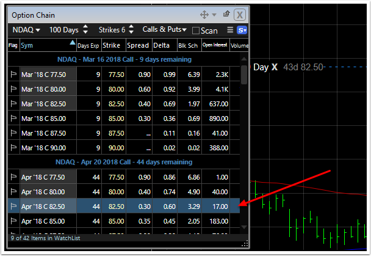The height and width of the screenshot is (256, 371).
Task: Sort by Spread column header
Action: (x=138, y=45)
